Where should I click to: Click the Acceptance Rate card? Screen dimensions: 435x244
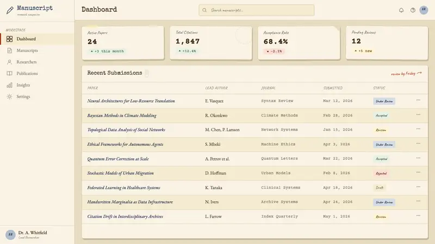[x=299, y=43]
